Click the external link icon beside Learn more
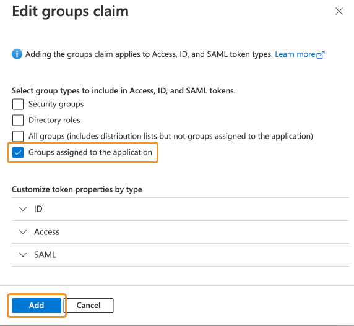Image resolution: width=354 pixels, height=326 pixels. coord(321,55)
